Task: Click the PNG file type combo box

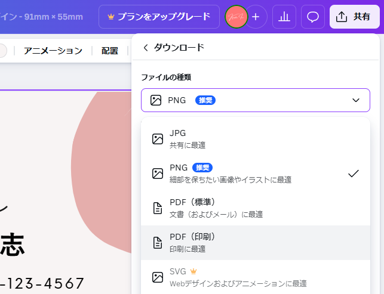Action: [256, 100]
